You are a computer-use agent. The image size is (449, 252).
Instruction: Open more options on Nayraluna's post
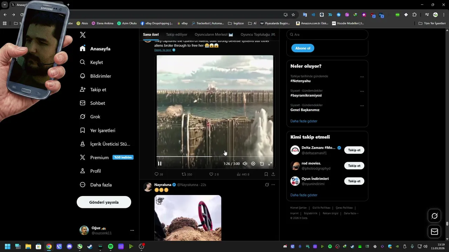click(273, 185)
